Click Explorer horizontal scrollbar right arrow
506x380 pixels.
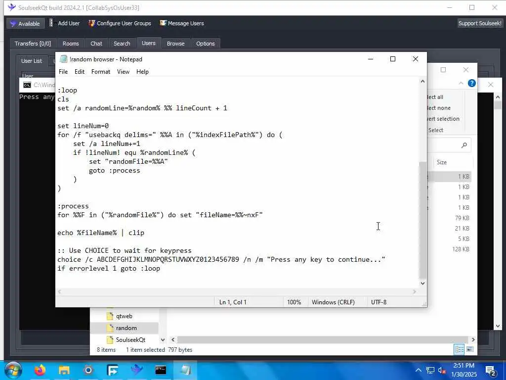click(x=473, y=339)
